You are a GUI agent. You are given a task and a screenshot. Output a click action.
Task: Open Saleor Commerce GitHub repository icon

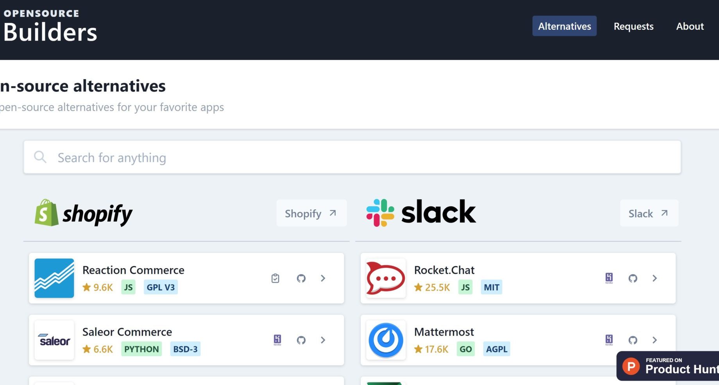(x=301, y=340)
